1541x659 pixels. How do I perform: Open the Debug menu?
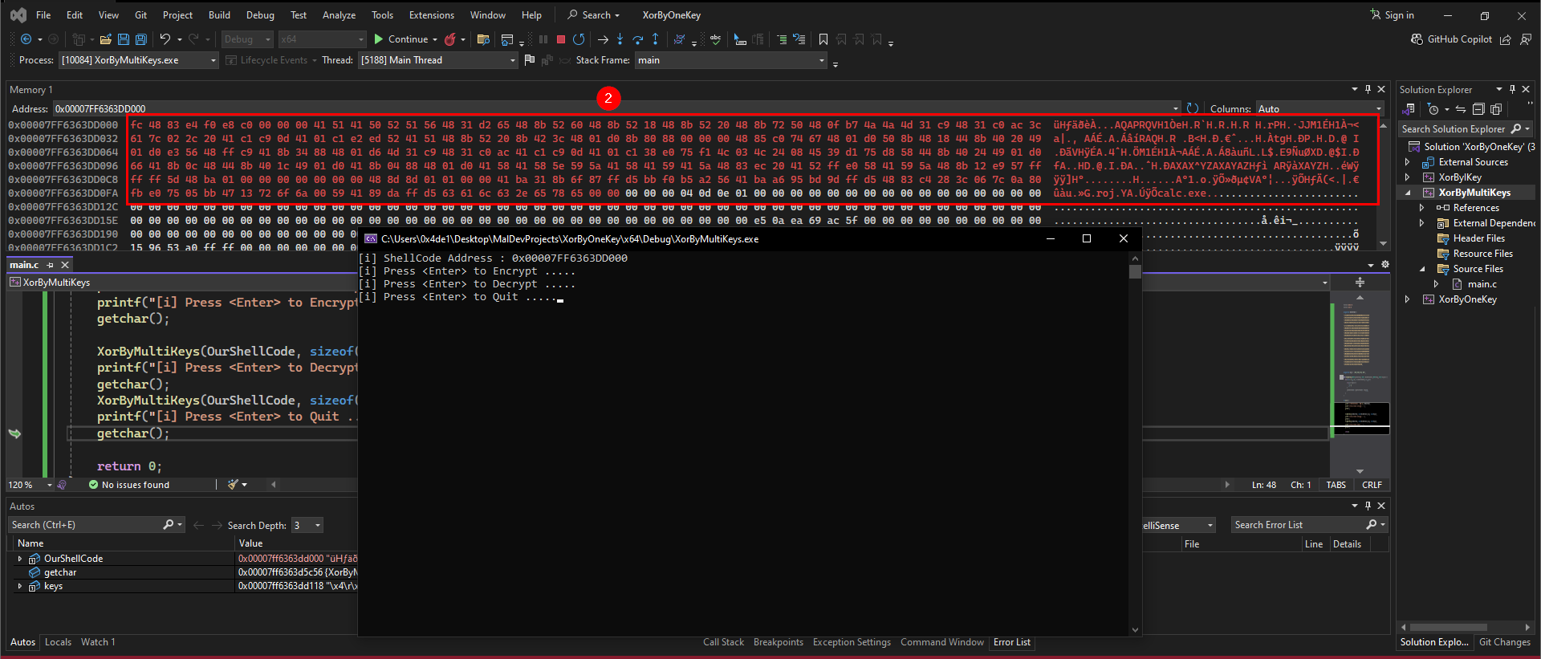coord(260,15)
